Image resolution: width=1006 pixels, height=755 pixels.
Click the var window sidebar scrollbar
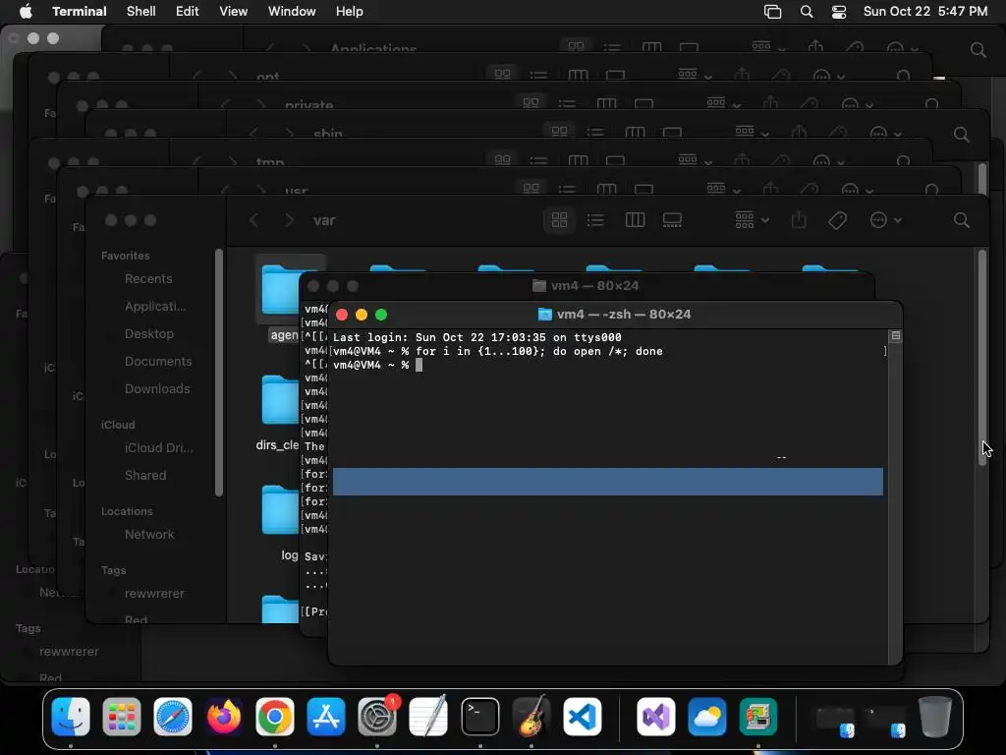pyautogui.click(x=219, y=373)
